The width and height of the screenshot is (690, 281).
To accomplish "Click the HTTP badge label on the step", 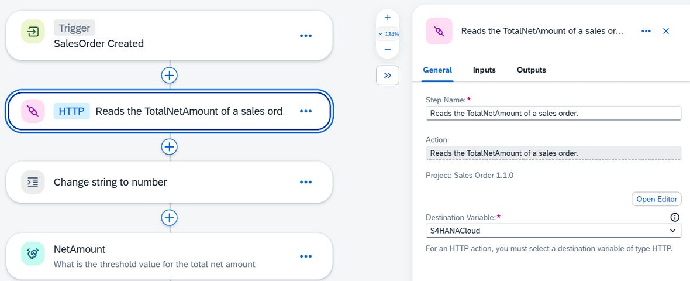I will click(72, 111).
